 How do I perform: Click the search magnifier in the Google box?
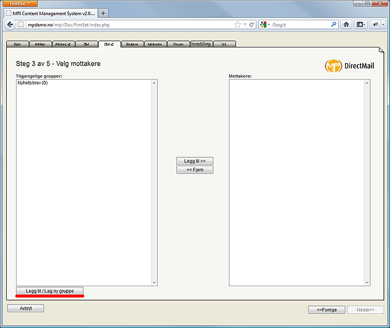333,24
